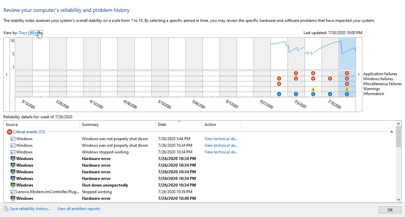Switch the chart view to Weeks
Screen dimensions: 405x217
36,33
